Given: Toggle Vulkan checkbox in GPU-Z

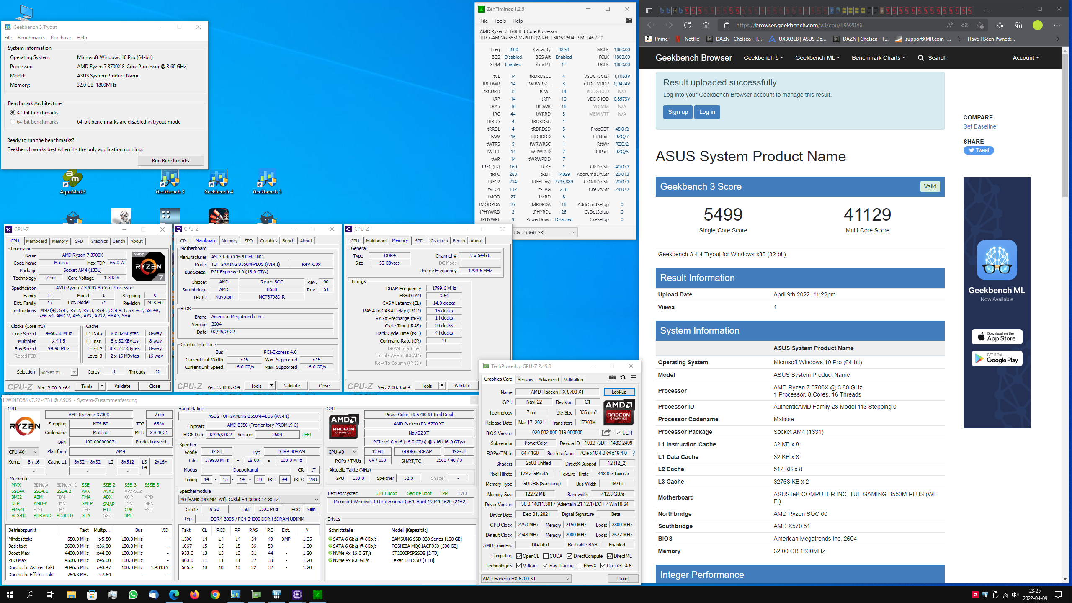Looking at the screenshot, I should (x=519, y=566).
